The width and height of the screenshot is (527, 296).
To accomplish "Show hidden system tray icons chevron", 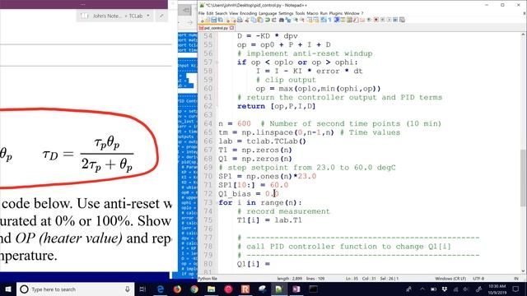I will click(x=422, y=289).
